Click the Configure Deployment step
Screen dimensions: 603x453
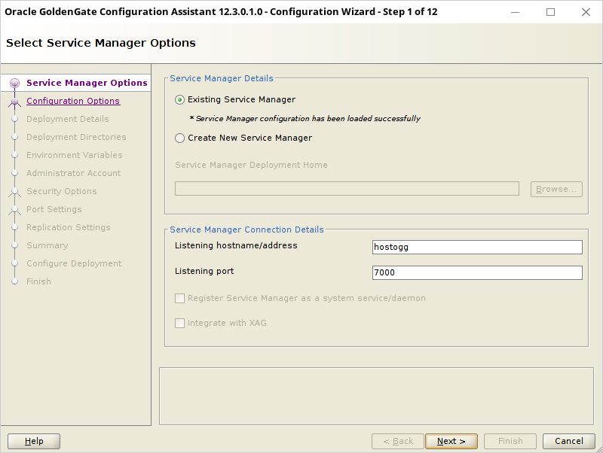coord(74,263)
